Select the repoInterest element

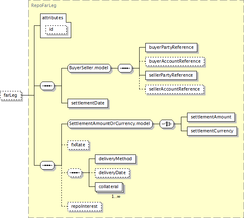point(84,207)
